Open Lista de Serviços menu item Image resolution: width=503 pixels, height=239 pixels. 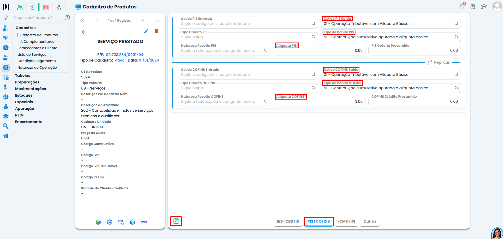click(x=32, y=54)
